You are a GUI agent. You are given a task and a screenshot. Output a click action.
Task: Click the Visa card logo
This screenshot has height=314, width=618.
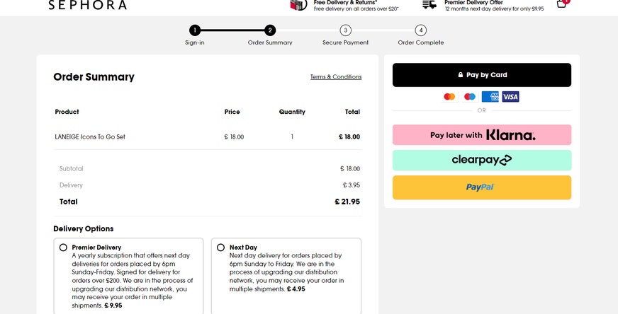(510, 96)
